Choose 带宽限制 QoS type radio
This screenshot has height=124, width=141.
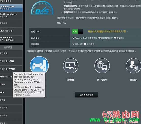coord(115,38)
